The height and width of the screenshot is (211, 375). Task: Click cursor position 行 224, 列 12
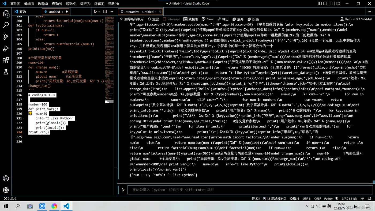tap(269, 199)
